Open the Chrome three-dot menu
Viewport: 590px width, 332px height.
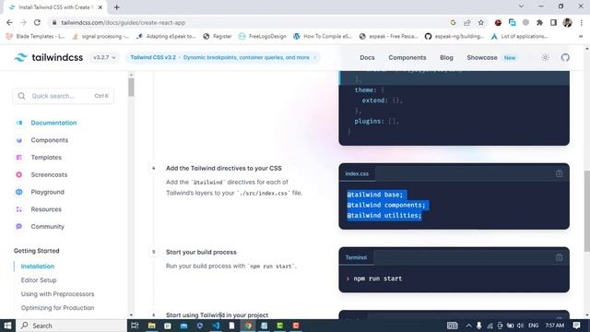click(x=582, y=22)
